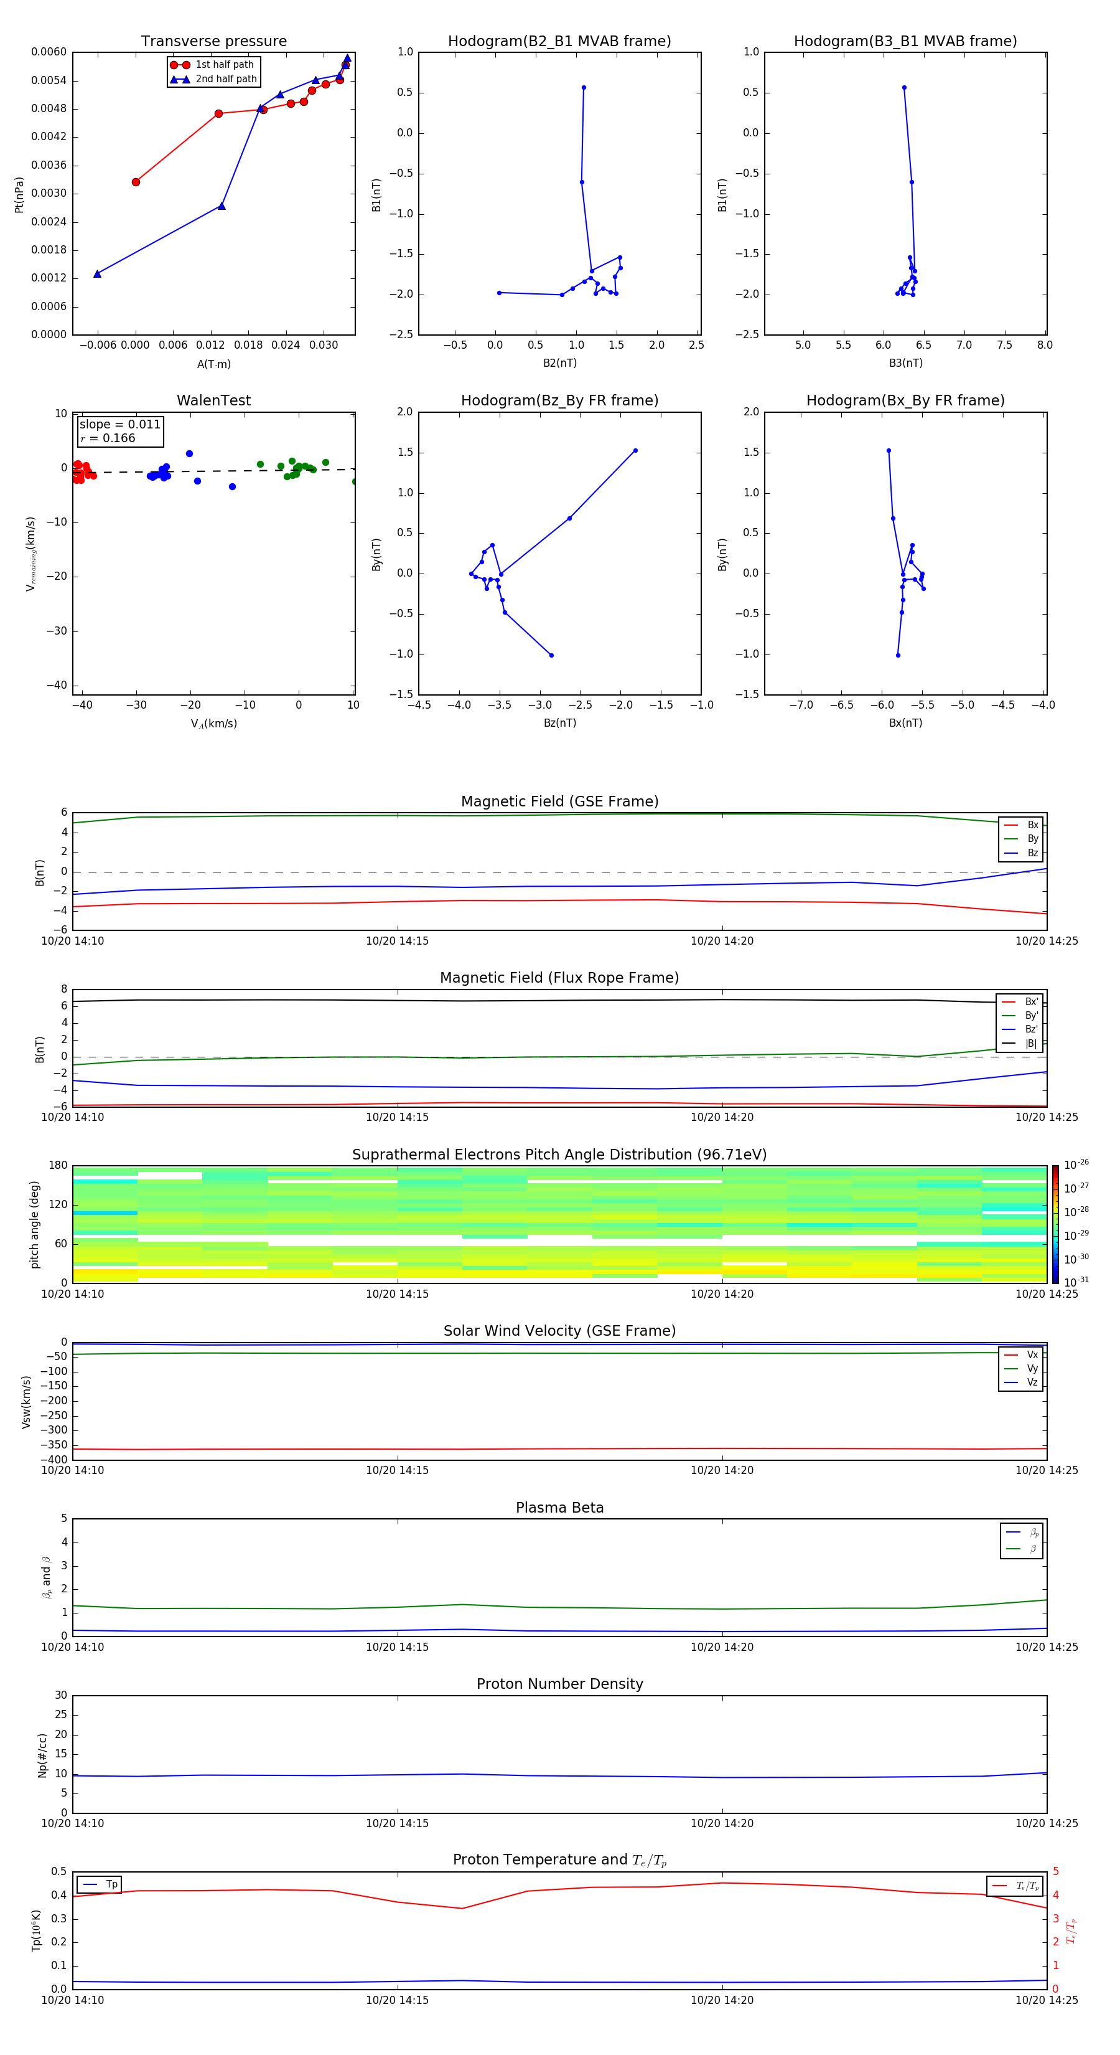Select the Tp legend entry
Viewport: 1120px width, 2055px height.
pyautogui.click(x=100, y=1884)
